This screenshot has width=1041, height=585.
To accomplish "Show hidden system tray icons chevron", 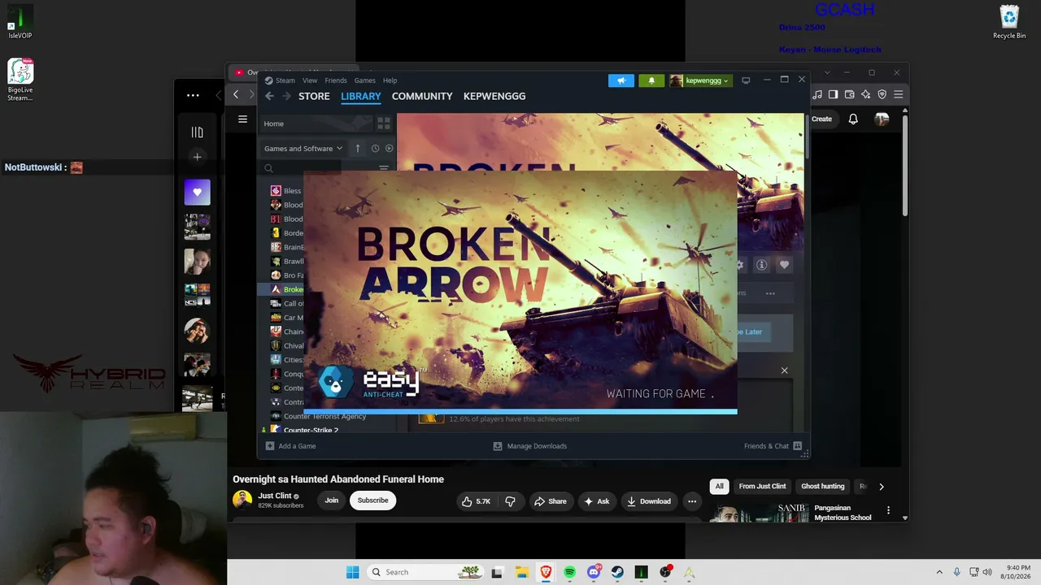I will [x=939, y=572].
